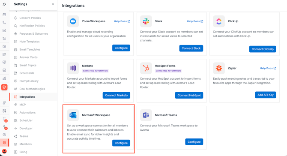
Task: Configure the Zoom Workspace integration
Action: (x=121, y=48)
